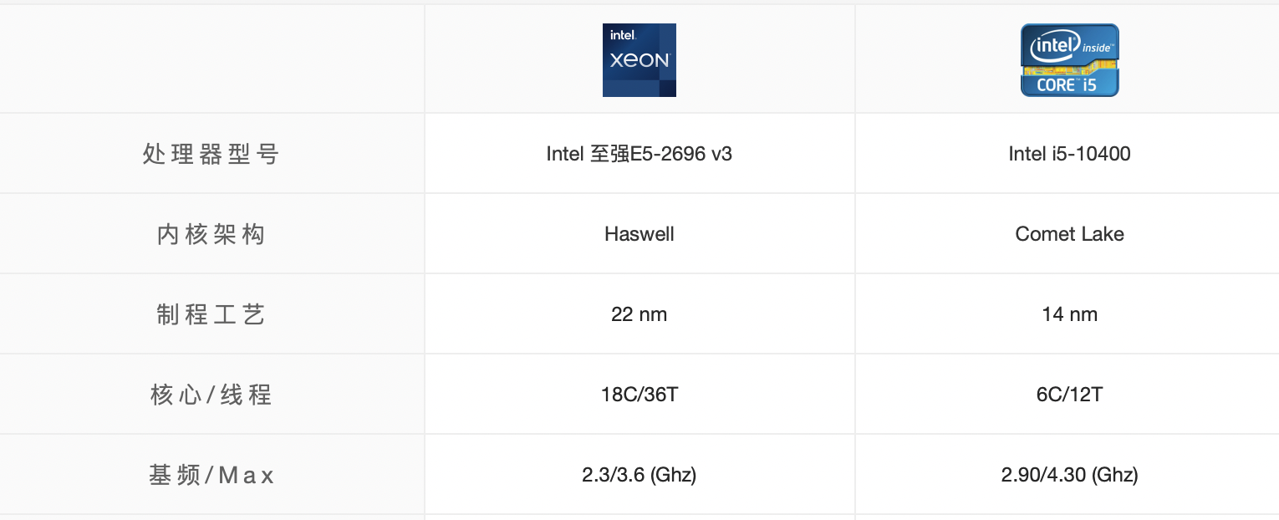
Task: Click the 2.90/4.30 (Ghz) frequency value
Action: click(x=1069, y=475)
